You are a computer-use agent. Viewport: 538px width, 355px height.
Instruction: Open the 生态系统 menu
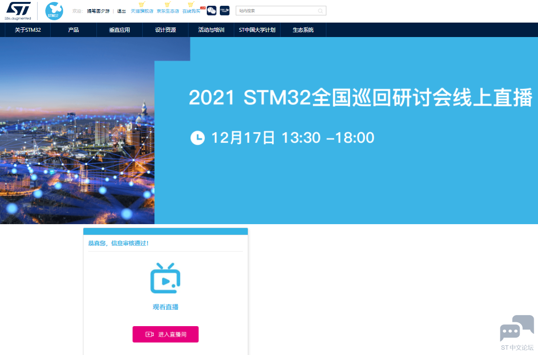pyautogui.click(x=303, y=30)
